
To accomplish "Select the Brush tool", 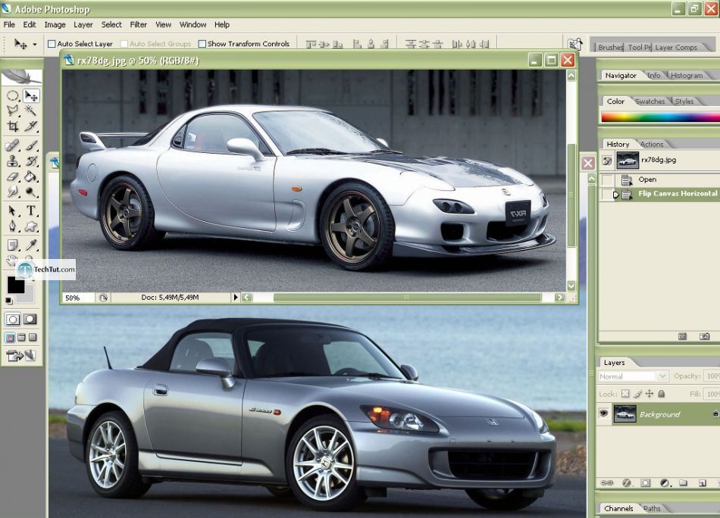I will pyautogui.click(x=31, y=146).
